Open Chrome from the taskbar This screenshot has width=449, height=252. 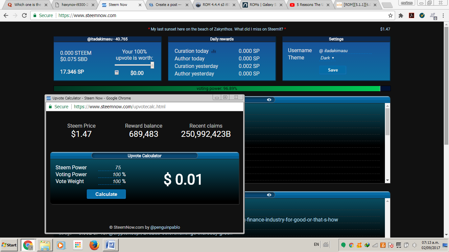(28, 245)
